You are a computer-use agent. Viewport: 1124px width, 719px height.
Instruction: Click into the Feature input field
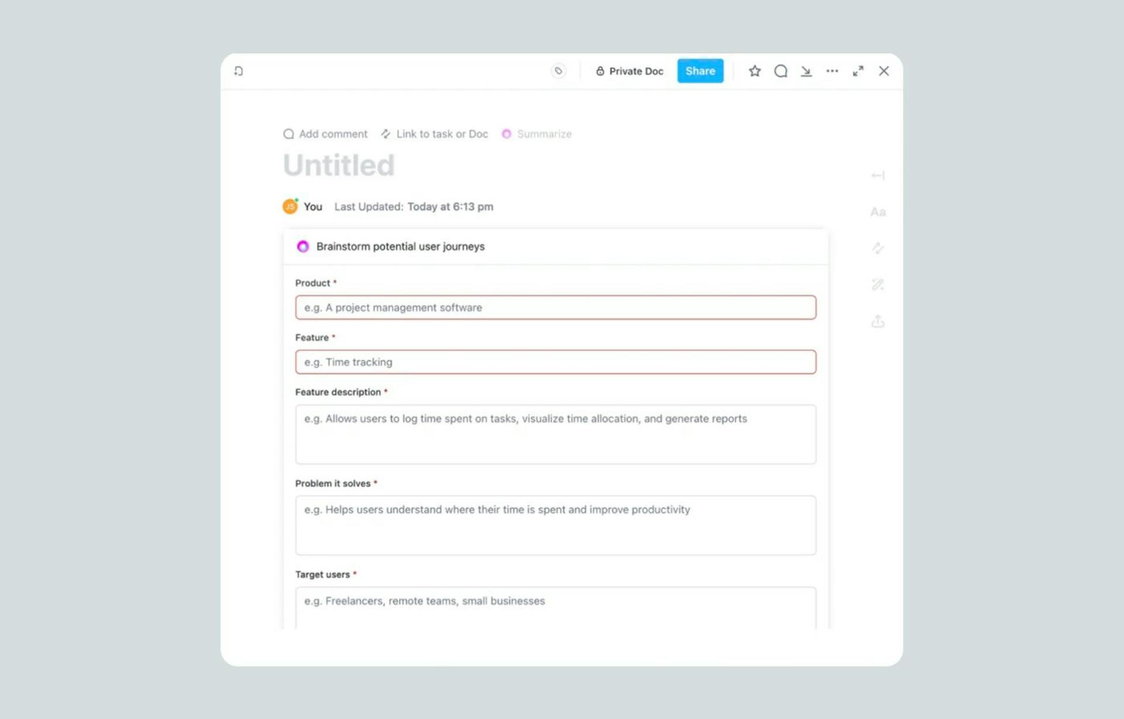pyautogui.click(x=556, y=362)
